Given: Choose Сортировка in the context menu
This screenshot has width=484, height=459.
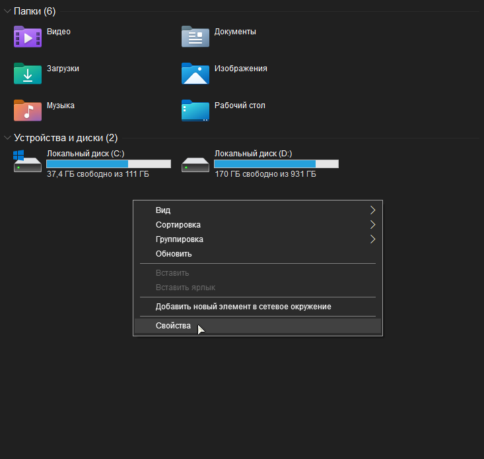Looking at the screenshot, I should pos(258,225).
